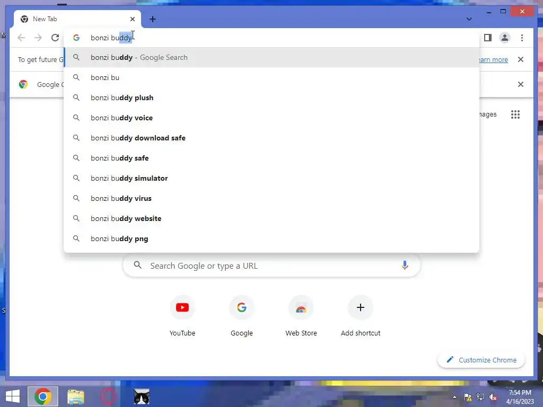Choose 'bonzi buddy voice' suggestion
Image resolution: width=543 pixels, height=407 pixels.
coord(272,118)
